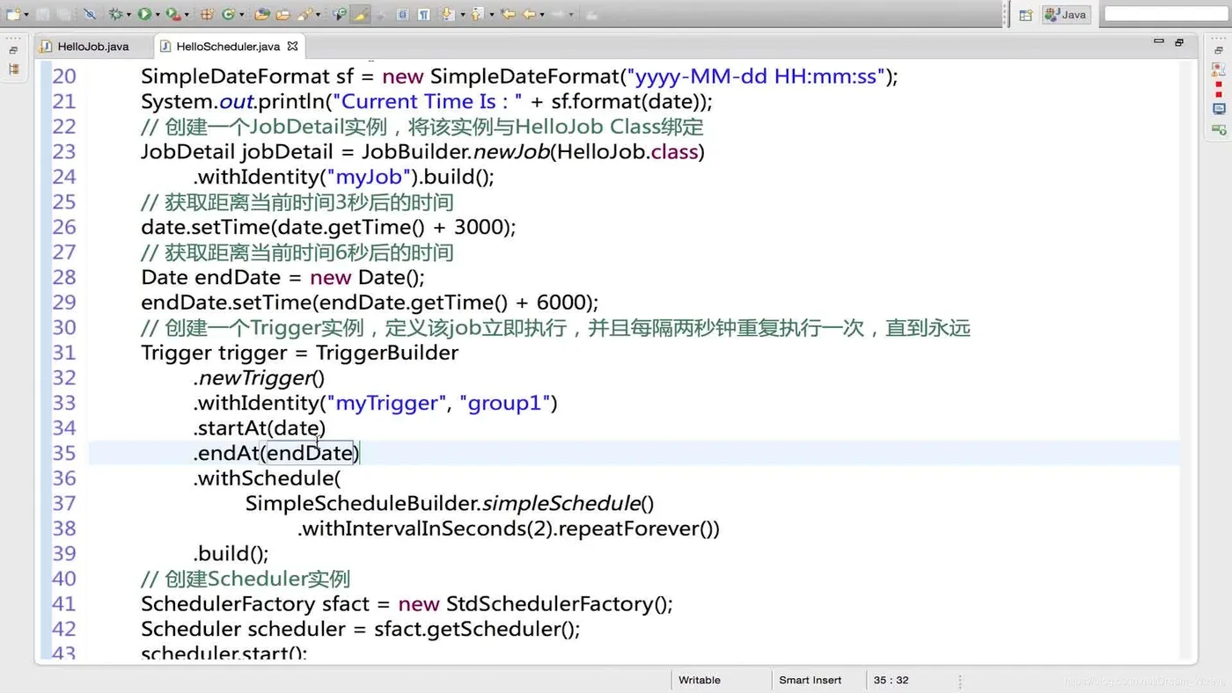Screen dimensions: 1232x693
Task: Open the New wizard dropdown arrow
Action: pos(27,15)
